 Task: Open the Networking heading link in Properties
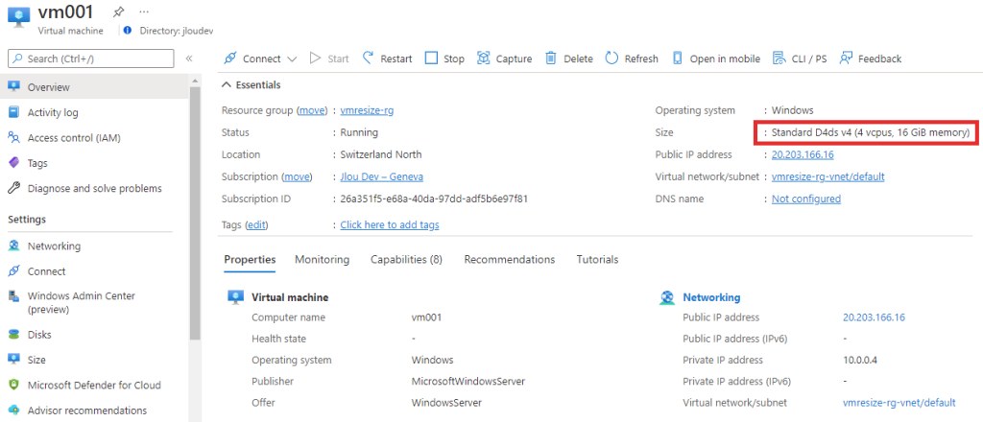(711, 297)
